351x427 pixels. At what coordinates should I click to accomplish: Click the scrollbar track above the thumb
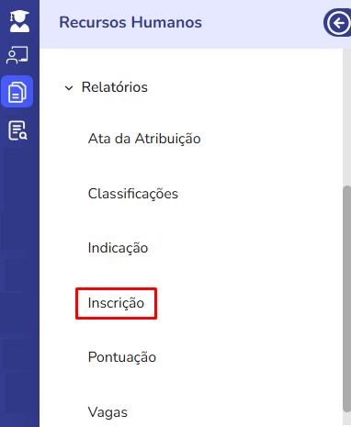pyautogui.click(x=346, y=117)
